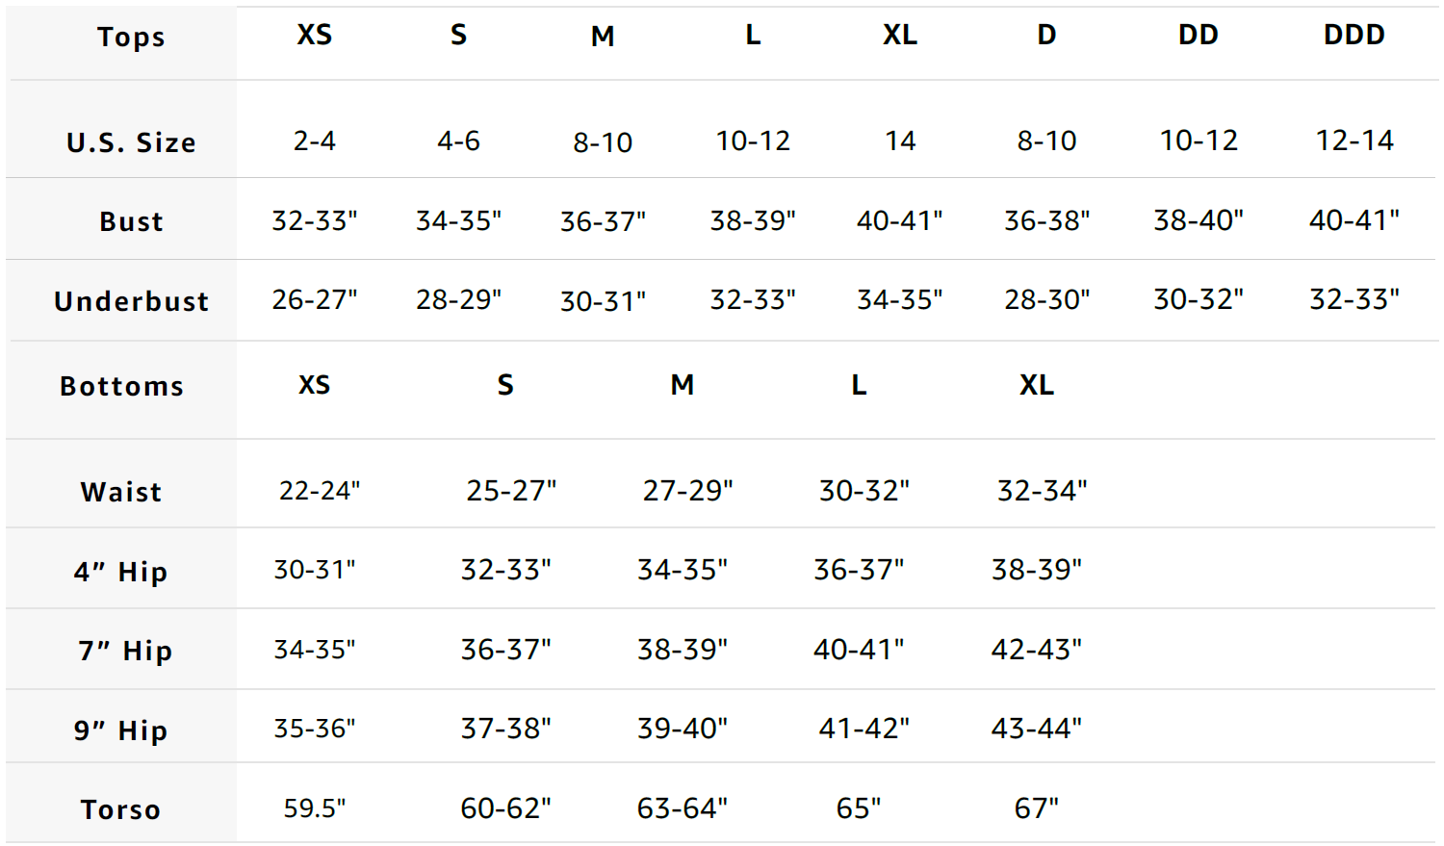Select the 4" Hip row label

[x=121, y=573]
